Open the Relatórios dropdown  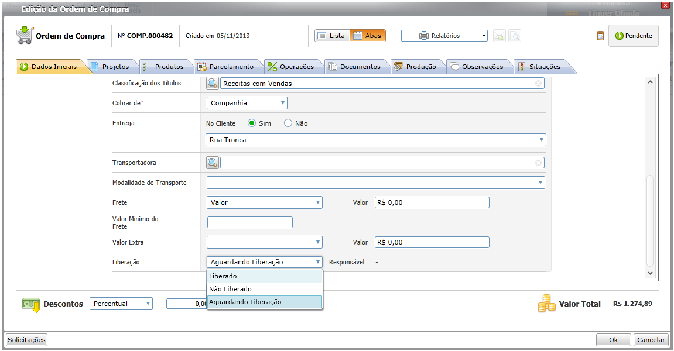click(x=444, y=36)
